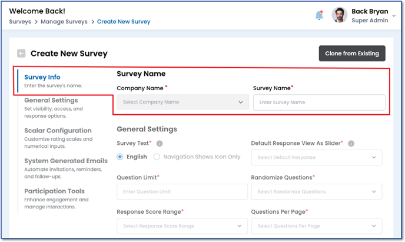Go to System Generated Emails section

(66, 161)
